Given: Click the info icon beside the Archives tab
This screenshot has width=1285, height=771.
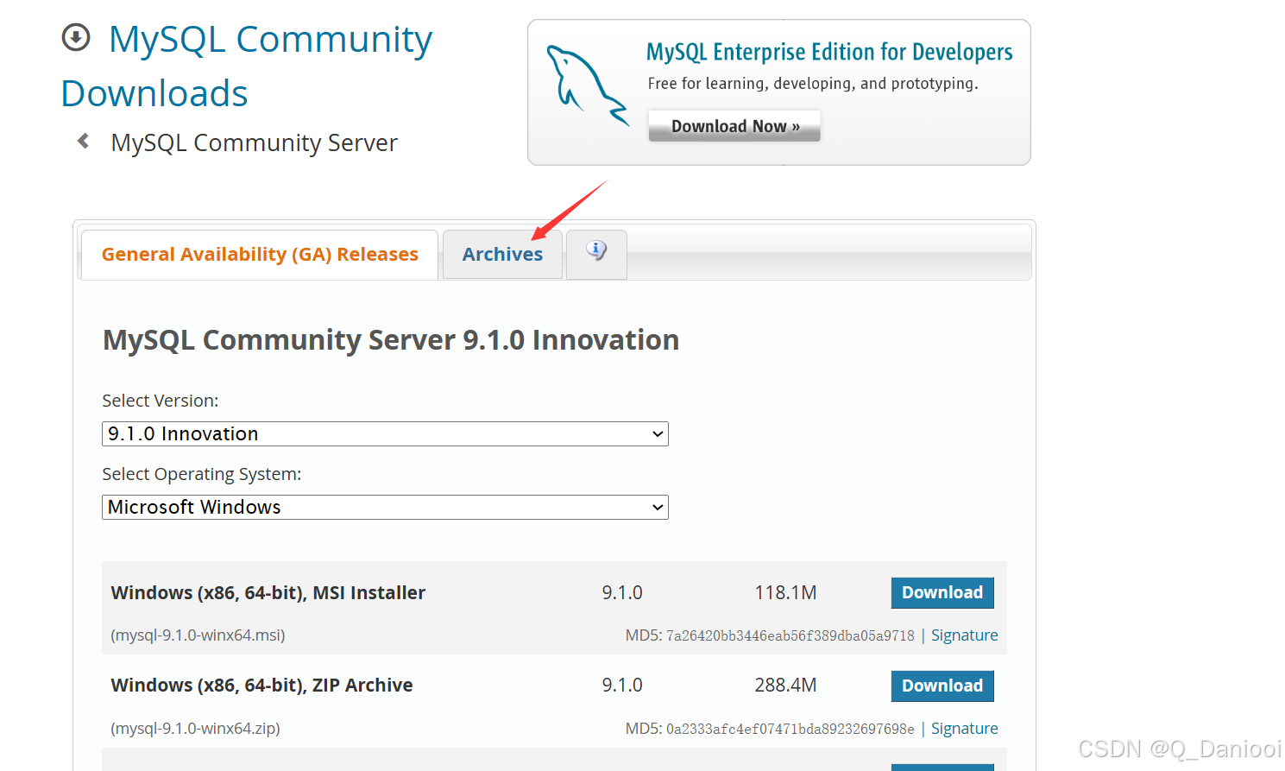Looking at the screenshot, I should [x=595, y=250].
